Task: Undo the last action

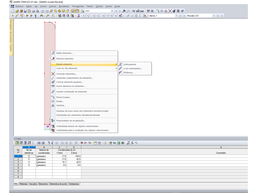Action: click(x=43, y=11)
